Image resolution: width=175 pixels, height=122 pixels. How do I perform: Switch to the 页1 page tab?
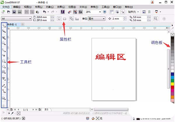coord(47,110)
